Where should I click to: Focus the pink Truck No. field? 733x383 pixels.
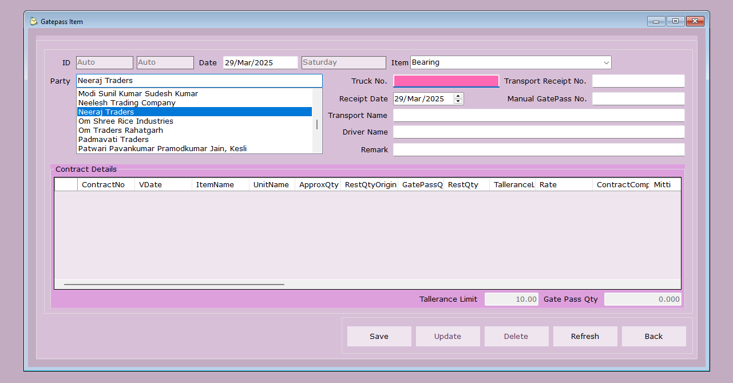click(446, 81)
